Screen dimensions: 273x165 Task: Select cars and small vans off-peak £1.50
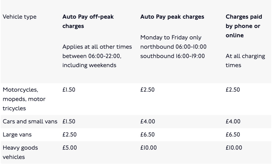pyautogui.click(x=69, y=122)
